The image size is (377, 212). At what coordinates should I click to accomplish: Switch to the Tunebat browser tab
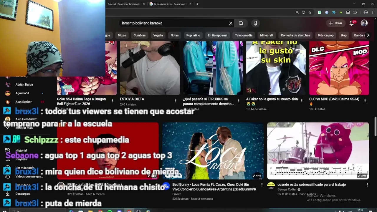(124, 4)
